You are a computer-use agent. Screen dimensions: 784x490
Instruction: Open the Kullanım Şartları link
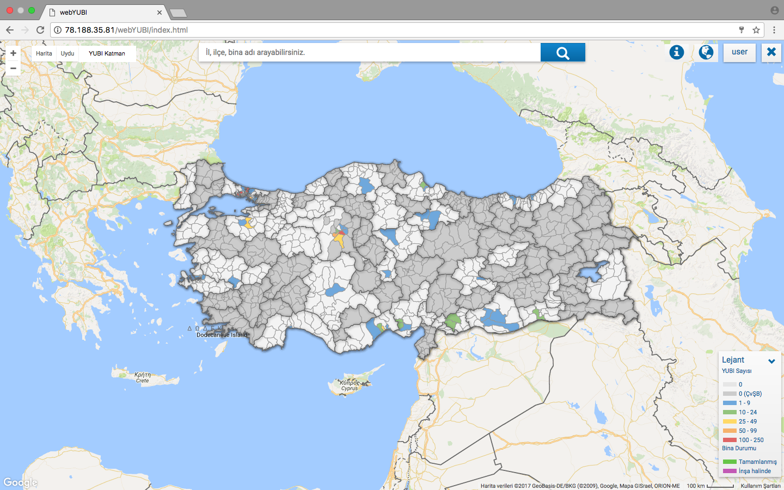[x=760, y=486]
